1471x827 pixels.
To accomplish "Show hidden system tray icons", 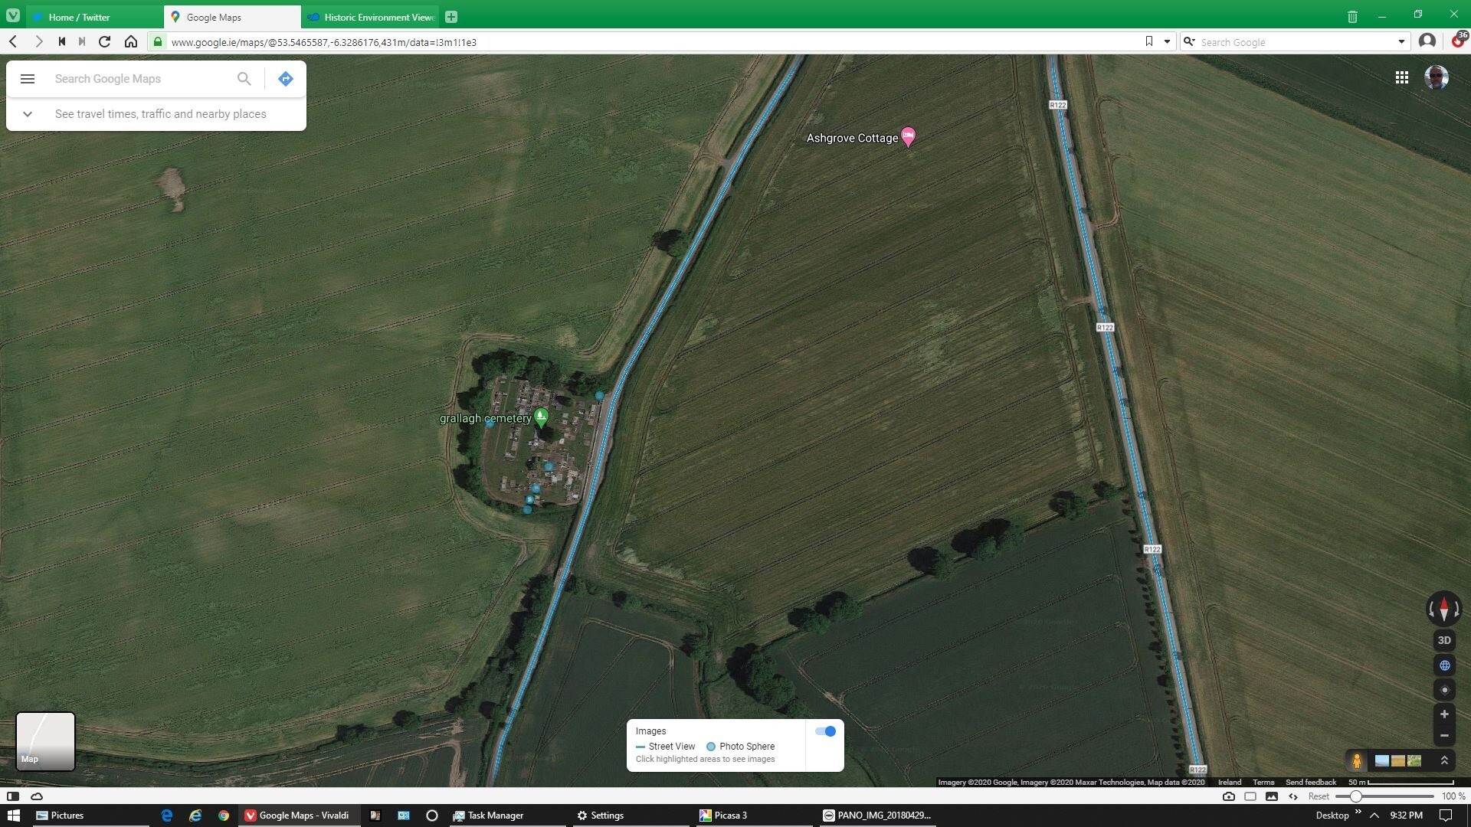I will click(x=1374, y=816).
